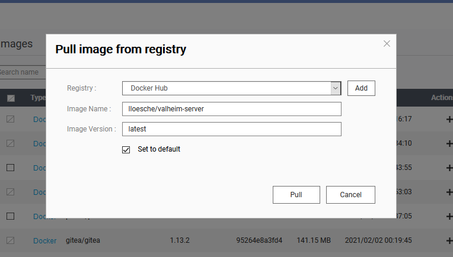453x257 pixels.
Task: Select plus icon for row ending 37:05
Action: [x=449, y=216]
